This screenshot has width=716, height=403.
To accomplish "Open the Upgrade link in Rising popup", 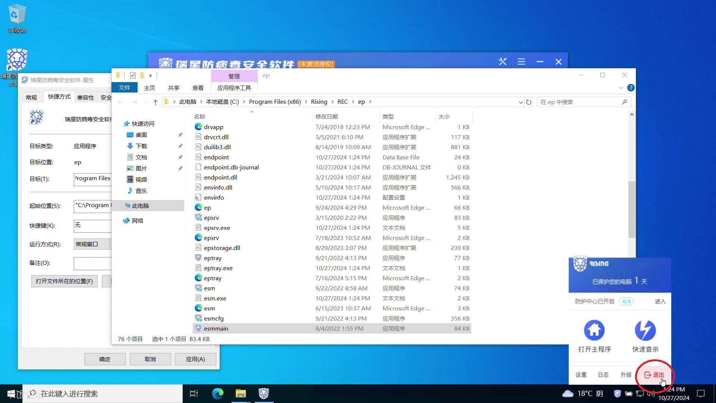I will (x=626, y=375).
